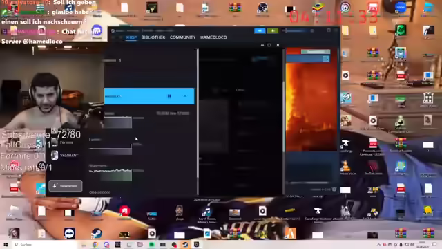Image resolution: width=442 pixels, height=249 pixels.
Task: Show hidden system tray icons
Action: 378,245
